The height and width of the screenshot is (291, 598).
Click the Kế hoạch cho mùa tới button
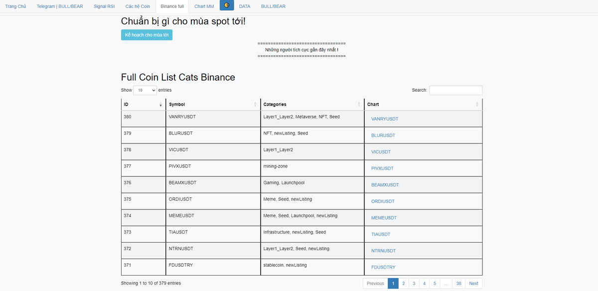[x=147, y=35]
